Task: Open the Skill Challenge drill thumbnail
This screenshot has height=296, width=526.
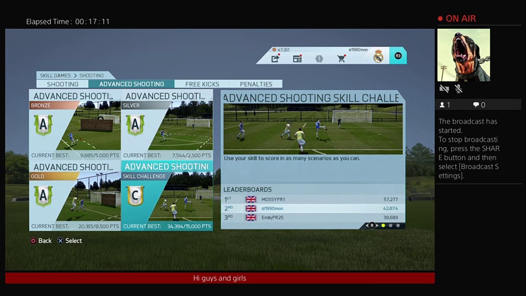Action: 180,197
